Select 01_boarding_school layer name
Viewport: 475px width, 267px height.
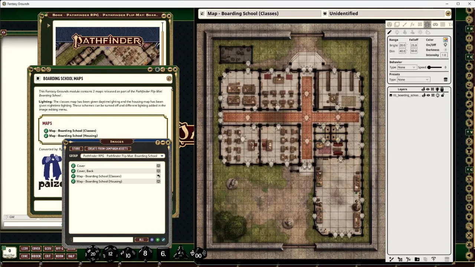click(407, 95)
